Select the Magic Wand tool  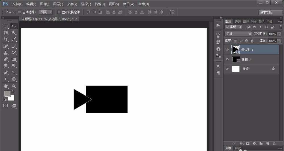[x=14, y=33]
